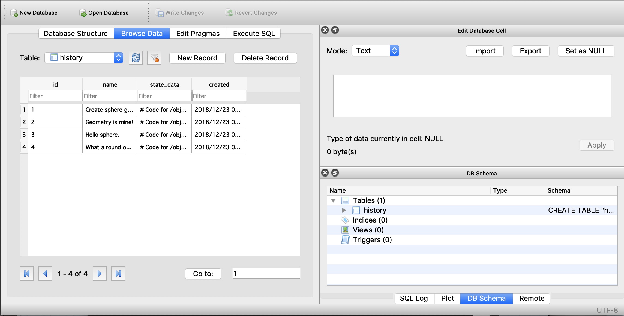Click the next page navigation arrow
Image resolution: width=624 pixels, height=316 pixels.
100,274
